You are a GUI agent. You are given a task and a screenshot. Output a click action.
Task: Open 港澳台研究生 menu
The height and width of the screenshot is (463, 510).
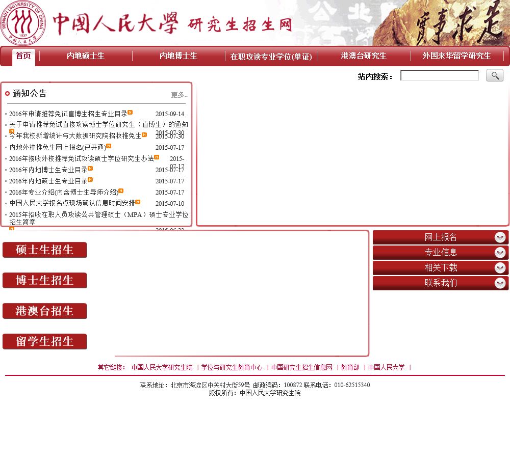(x=364, y=56)
